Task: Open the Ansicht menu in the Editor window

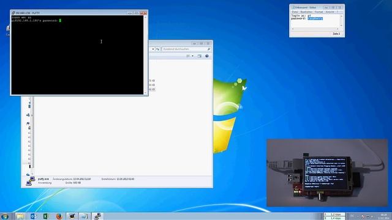Action: [x=330, y=12]
